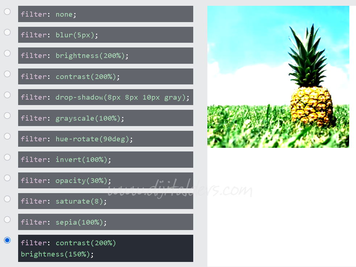Select the invert(100%) radio button
This screenshot has width=356, height=267.
7,157
